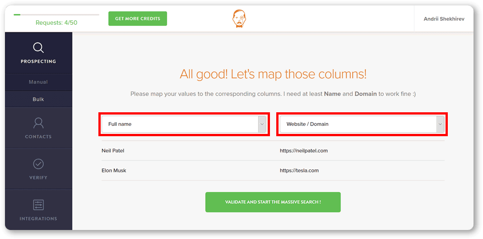This screenshot has width=483, height=239.
Task: Select the Verify checkmark circle icon
Action: tap(38, 164)
